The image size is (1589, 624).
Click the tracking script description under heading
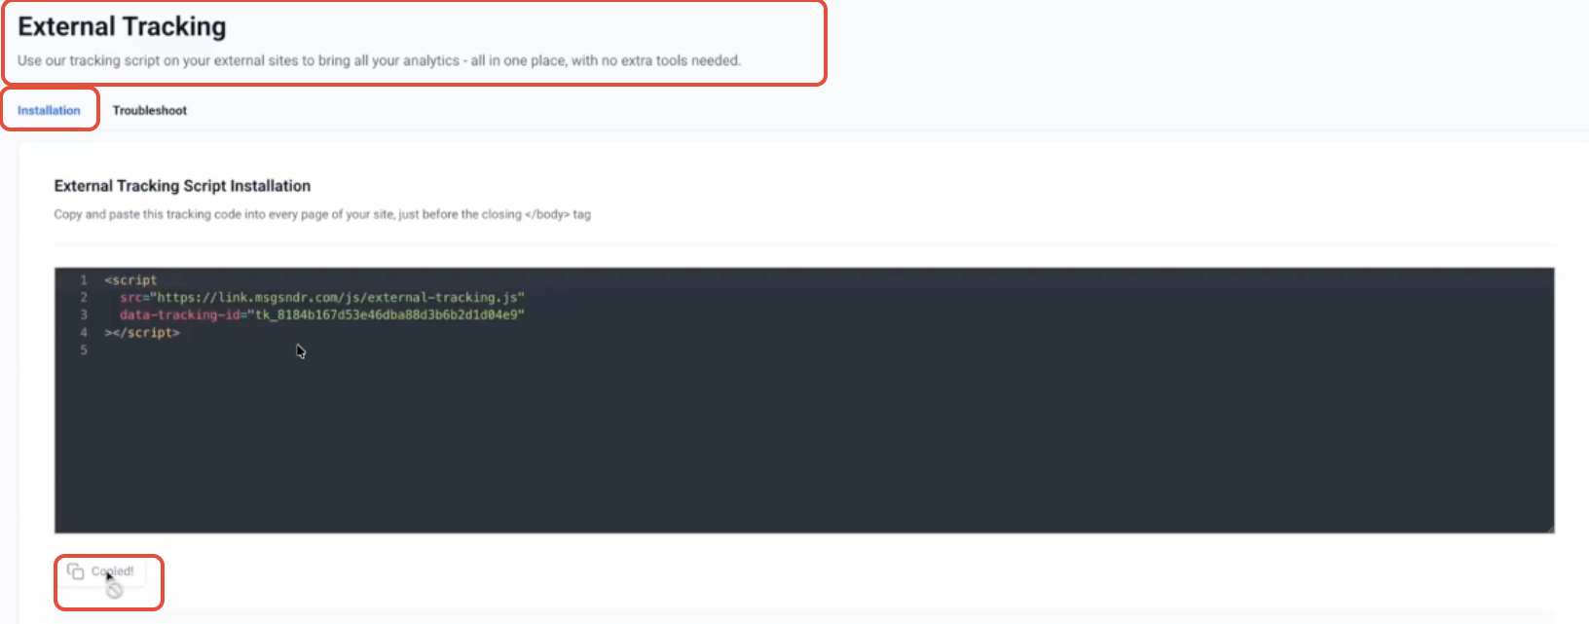(x=379, y=60)
